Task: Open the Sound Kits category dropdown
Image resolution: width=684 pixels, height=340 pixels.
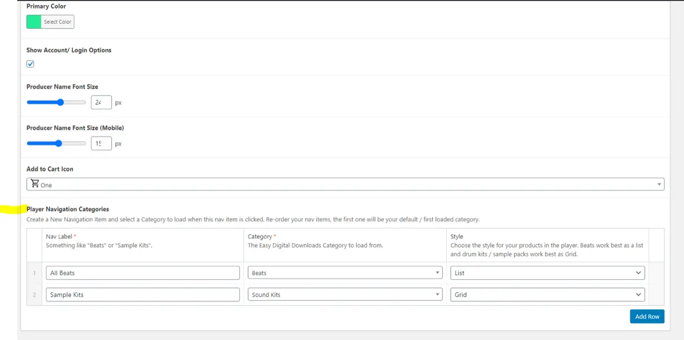Action: [345, 295]
